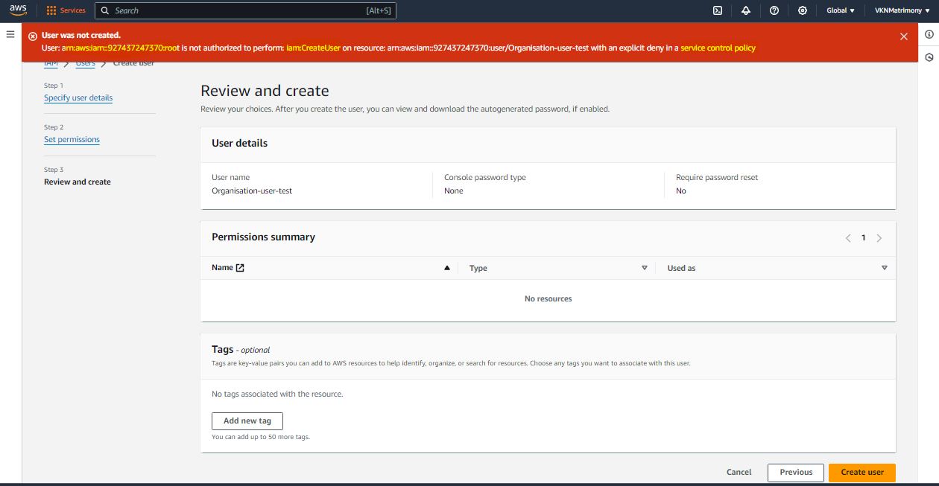Open the AWS home logo
Viewport: 939px width, 486px height.
(18, 10)
